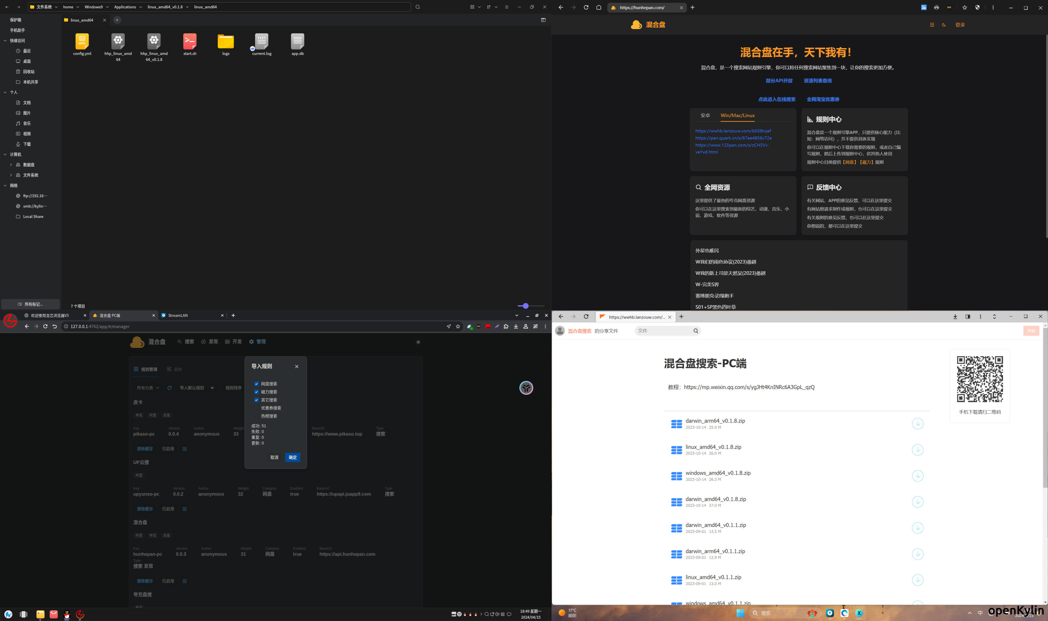This screenshot has height=621, width=1048.
Task: Click the search magnifier in file manager toolbar
Action: click(x=417, y=7)
